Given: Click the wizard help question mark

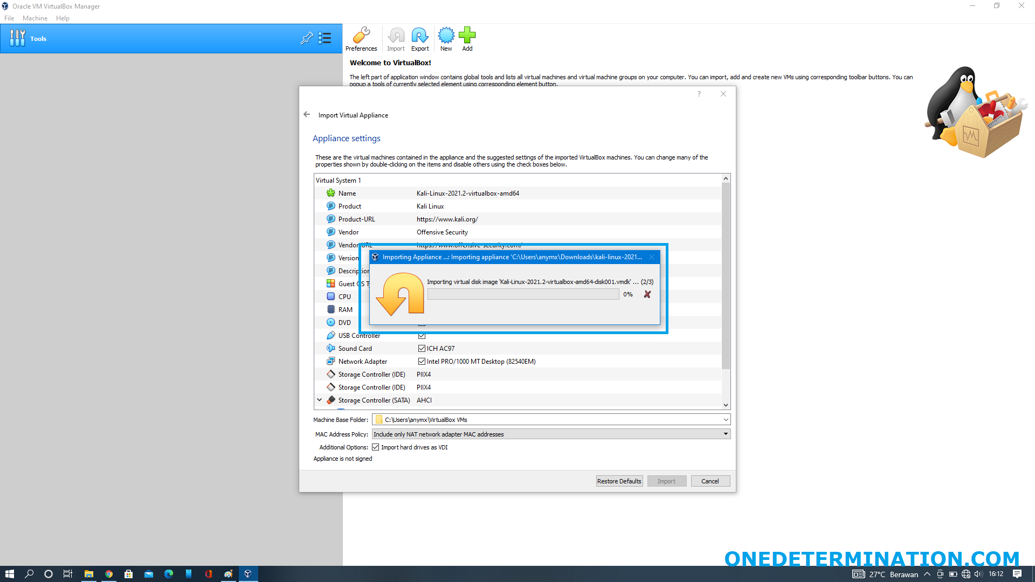Looking at the screenshot, I should point(699,94).
